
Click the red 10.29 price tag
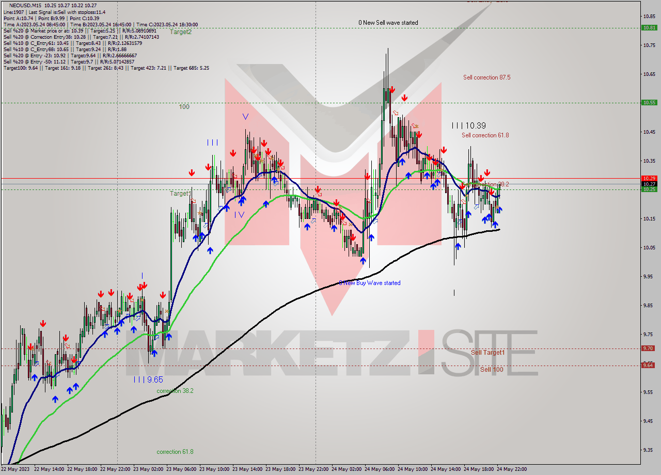[649, 178]
